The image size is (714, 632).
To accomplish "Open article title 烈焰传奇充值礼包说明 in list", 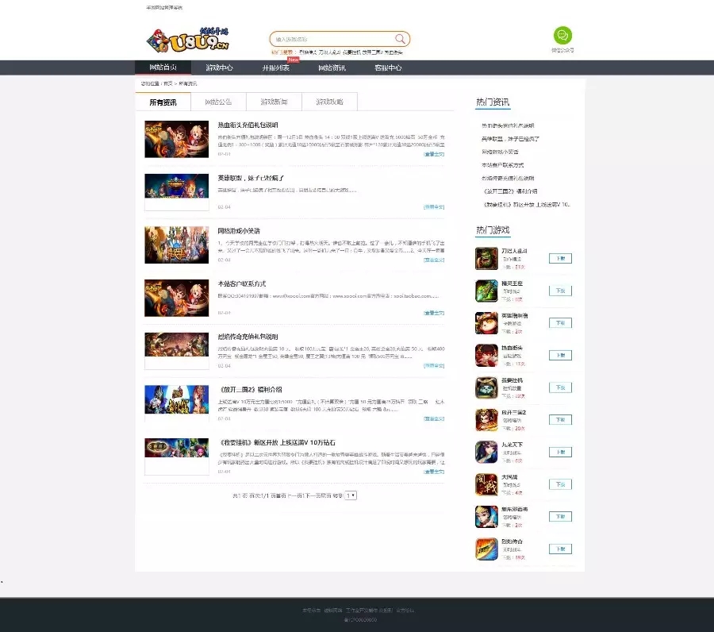I will point(248,337).
